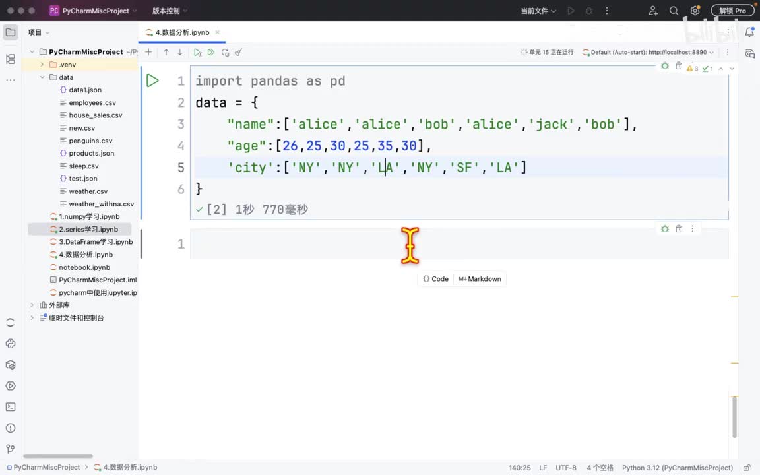This screenshot has height=475, width=760.
Task: Open weather.csv file
Action: pyautogui.click(x=88, y=191)
